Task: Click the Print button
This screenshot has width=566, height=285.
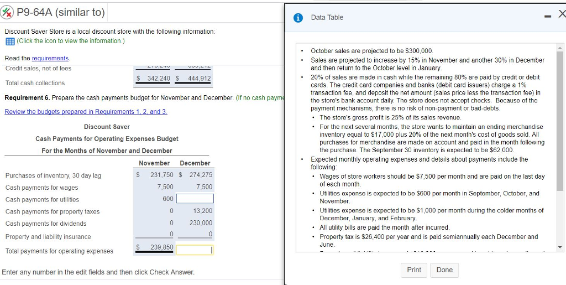Action: [x=413, y=270]
